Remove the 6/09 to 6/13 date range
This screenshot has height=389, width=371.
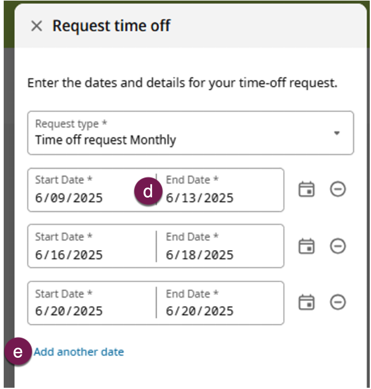pyautogui.click(x=338, y=190)
